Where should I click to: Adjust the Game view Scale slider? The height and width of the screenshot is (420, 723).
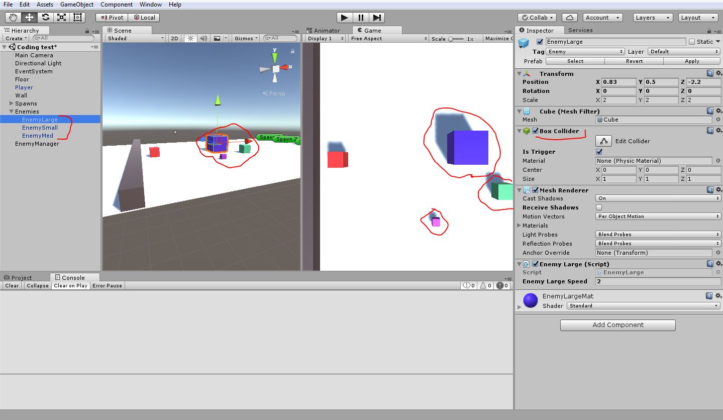457,39
